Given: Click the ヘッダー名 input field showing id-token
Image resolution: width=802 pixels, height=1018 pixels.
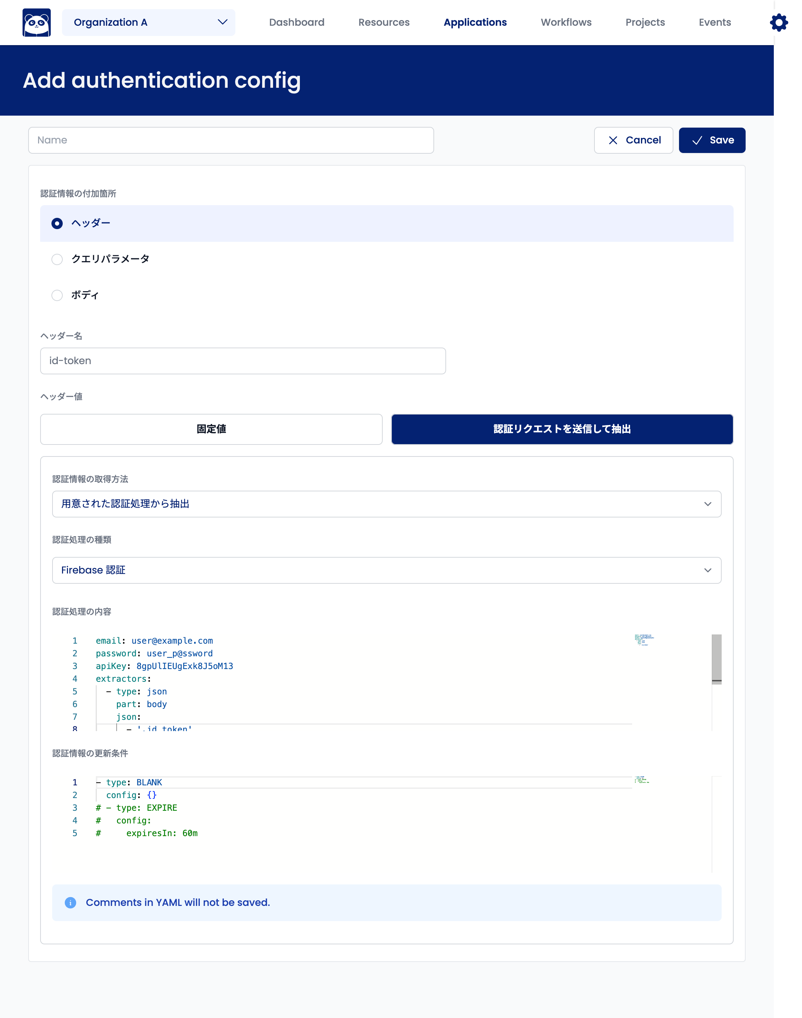Looking at the screenshot, I should (243, 360).
